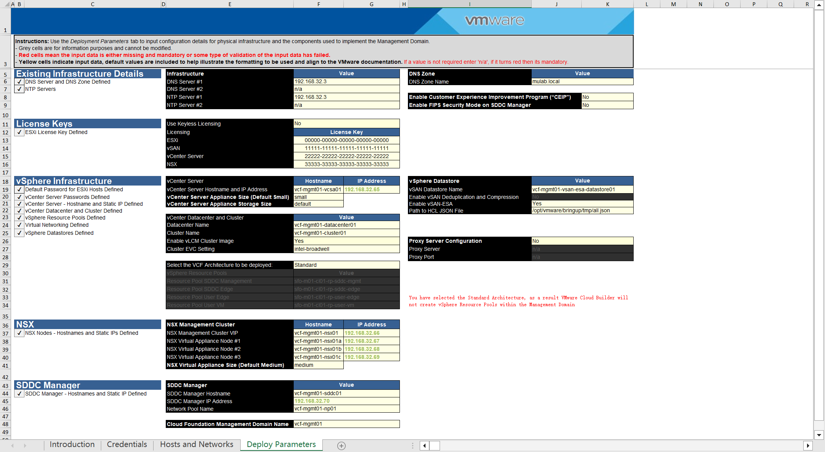Toggle DNS Server and DNS Zone Defined checkbox
This screenshot has width=825, height=452.
[19, 82]
